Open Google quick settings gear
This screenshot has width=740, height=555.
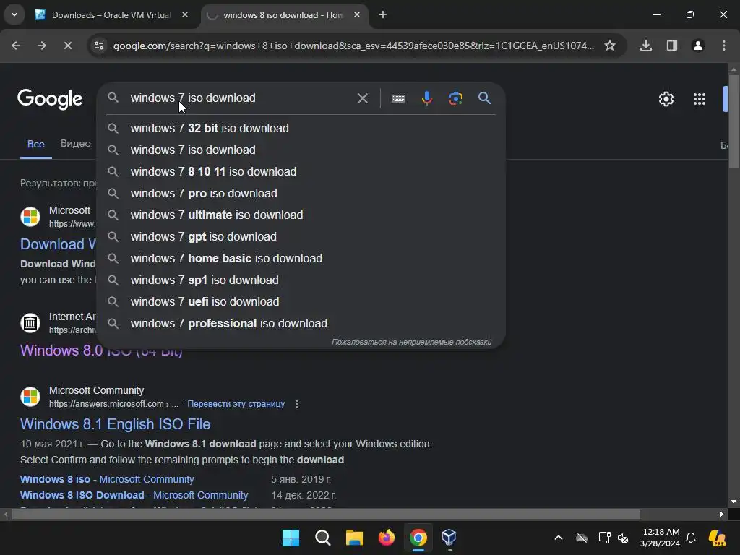666,99
